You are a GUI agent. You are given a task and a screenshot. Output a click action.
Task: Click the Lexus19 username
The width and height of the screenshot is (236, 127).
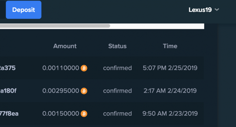[200, 10]
